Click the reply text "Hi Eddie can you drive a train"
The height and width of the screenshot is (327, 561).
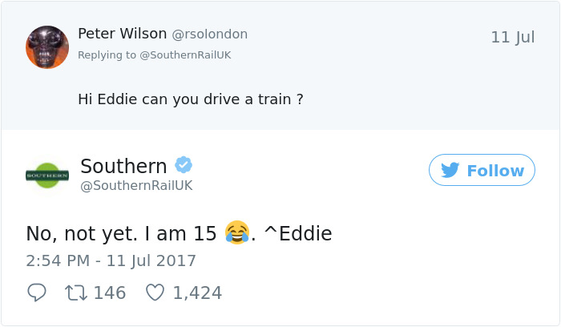pos(190,99)
